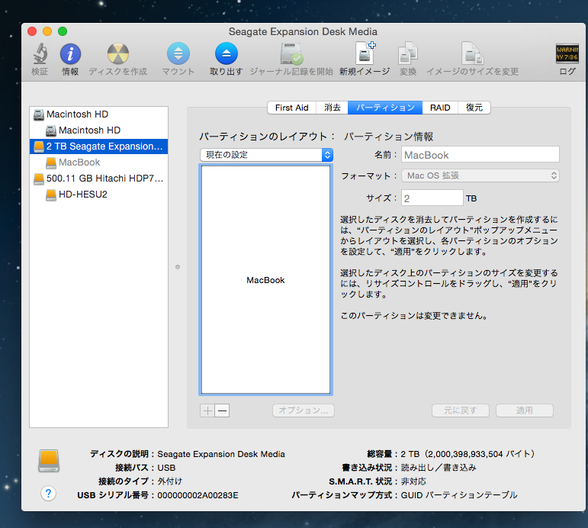588x528 pixels.
Task: Switch to the First Aid tab
Action: pyautogui.click(x=291, y=108)
